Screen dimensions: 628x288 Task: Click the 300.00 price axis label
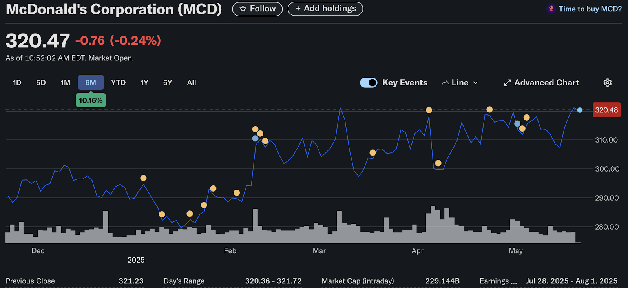[x=607, y=169]
